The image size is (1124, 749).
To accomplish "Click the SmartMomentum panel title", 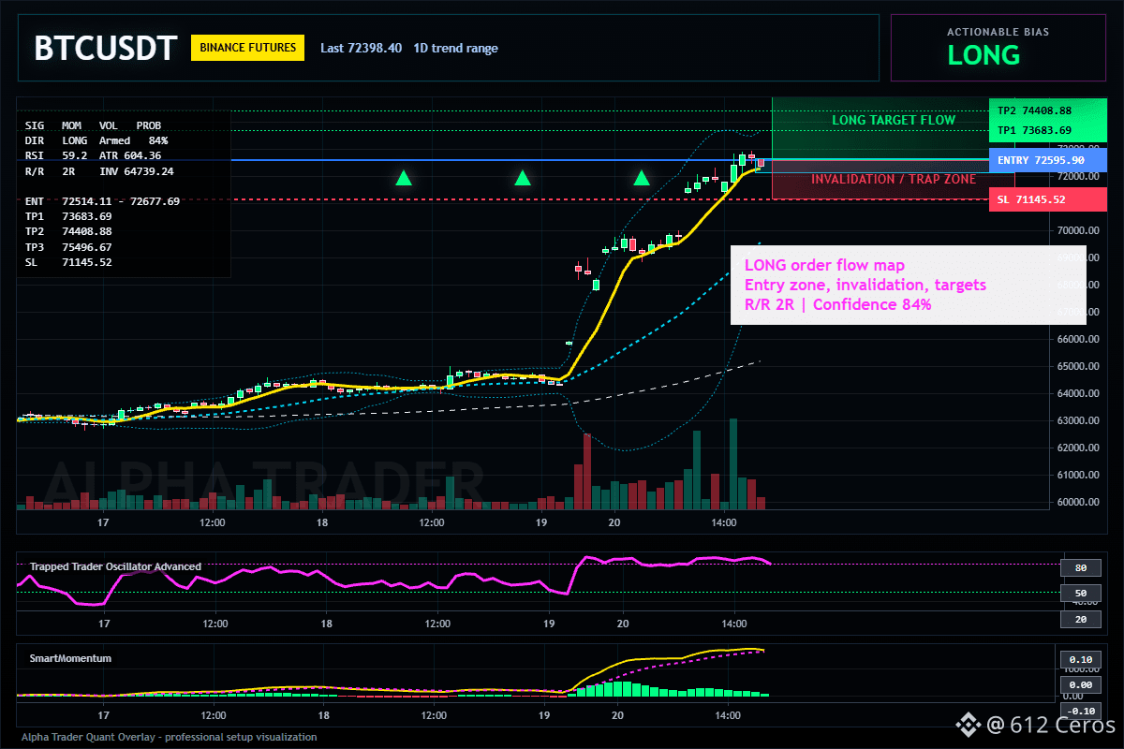I will click(x=70, y=658).
